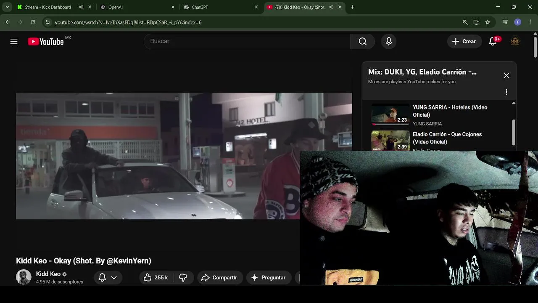Go to YouTube home via logo
Viewport: 538px width, 303px height.
(x=46, y=41)
